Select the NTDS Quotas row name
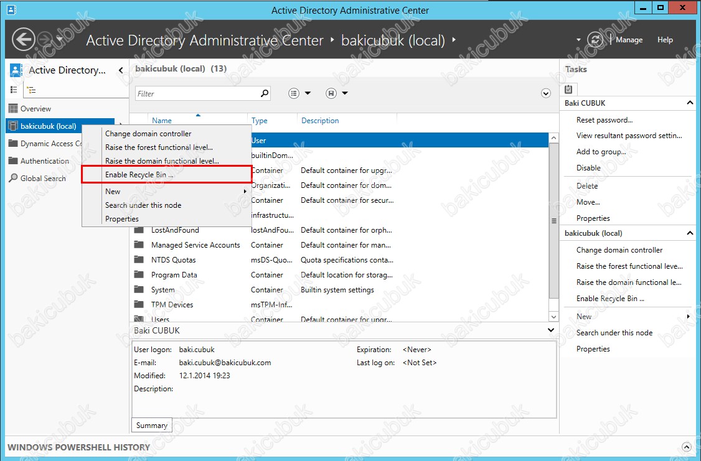701x461 pixels. [x=174, y=260]
